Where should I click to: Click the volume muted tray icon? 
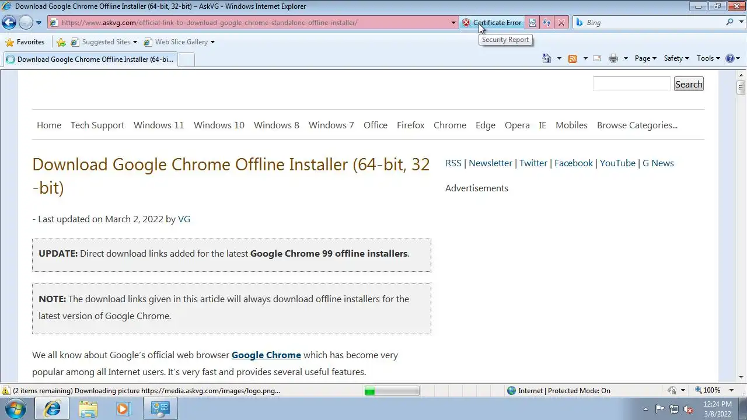pos(688,409)
